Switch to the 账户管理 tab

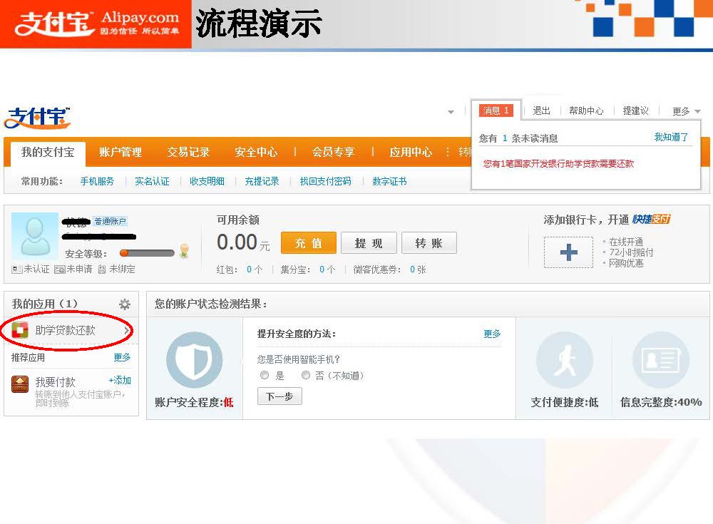[120, 152]
